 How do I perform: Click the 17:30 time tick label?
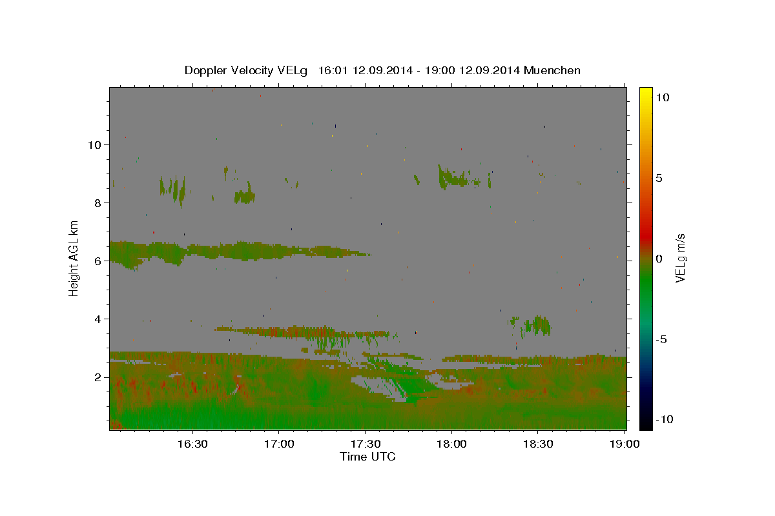[x=365, y=444]
